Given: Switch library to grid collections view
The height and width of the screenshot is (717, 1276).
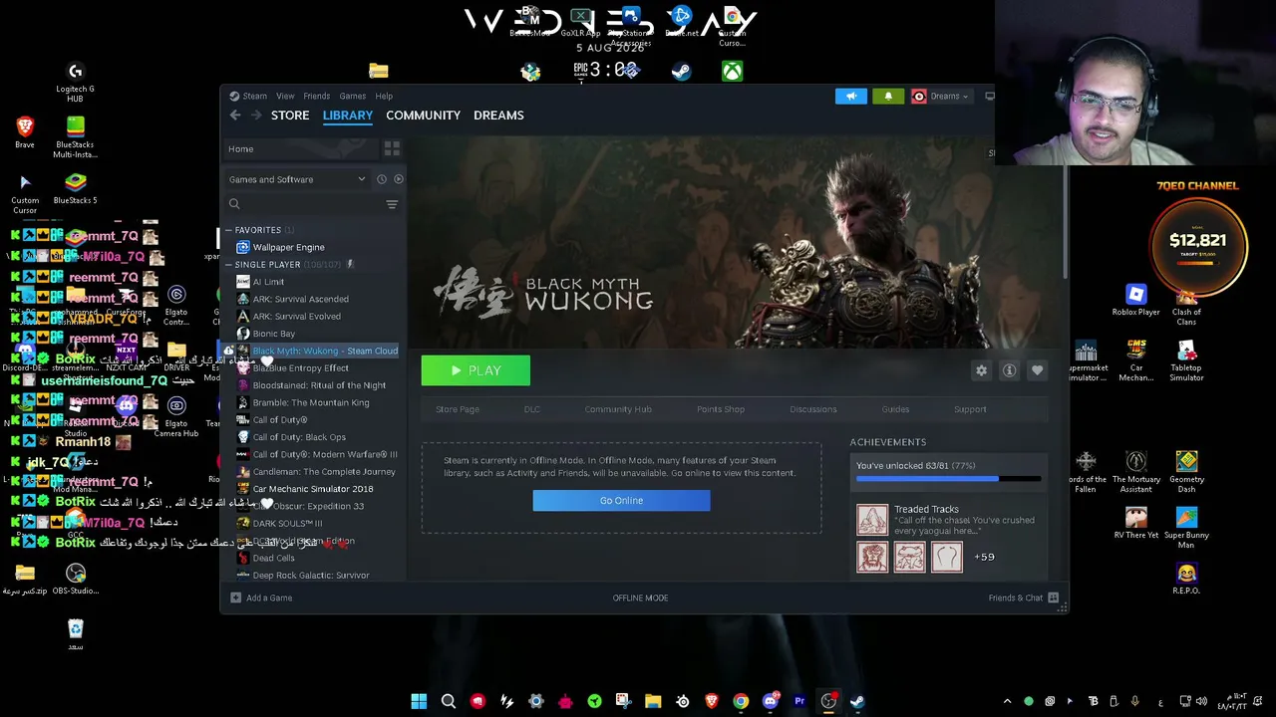Looking at the screenshot, I should coord(392,148).
